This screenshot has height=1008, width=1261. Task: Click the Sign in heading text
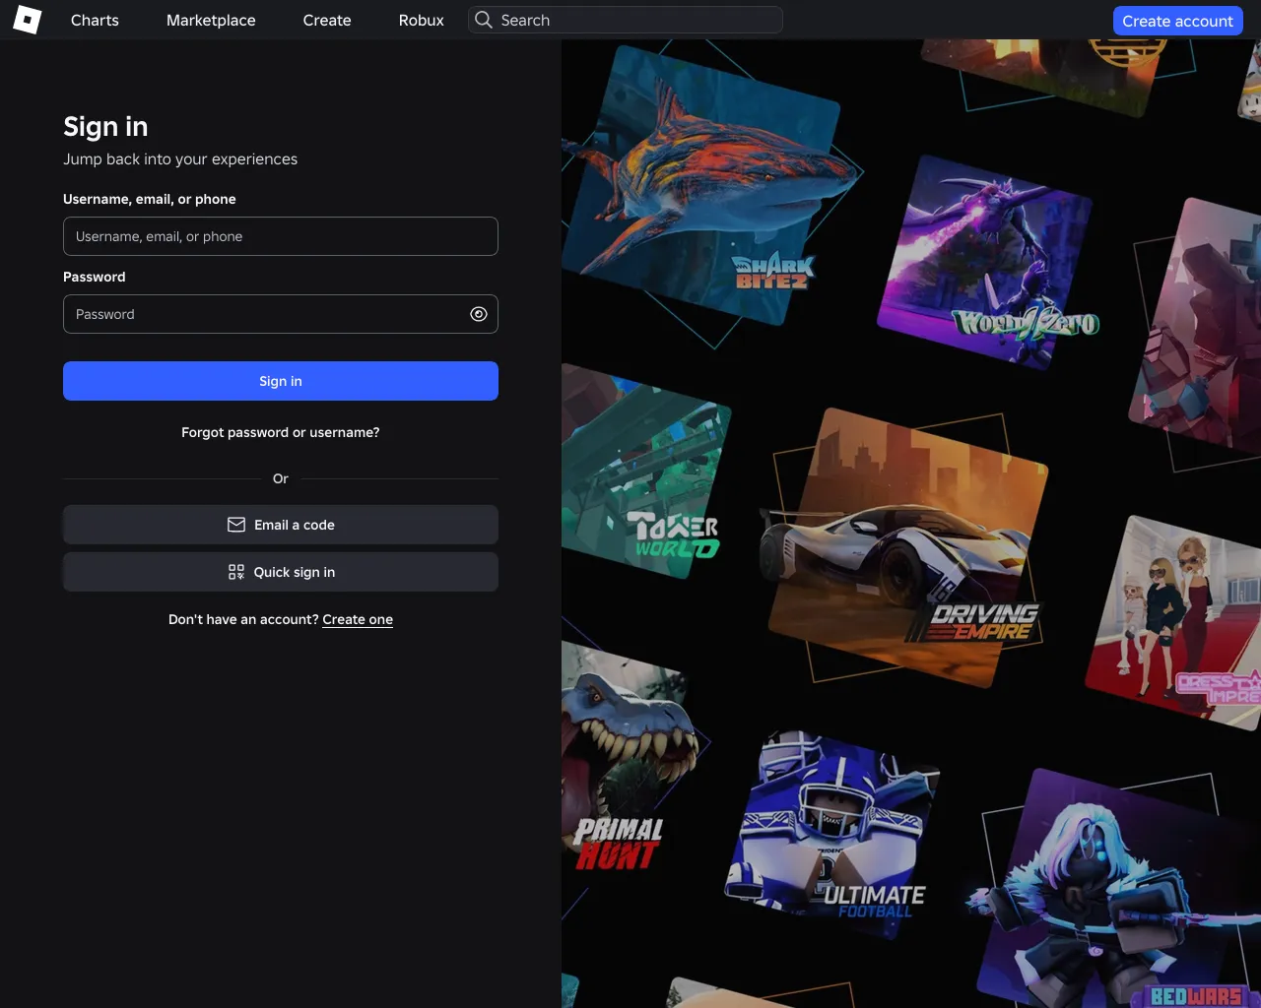pos(105,127)
